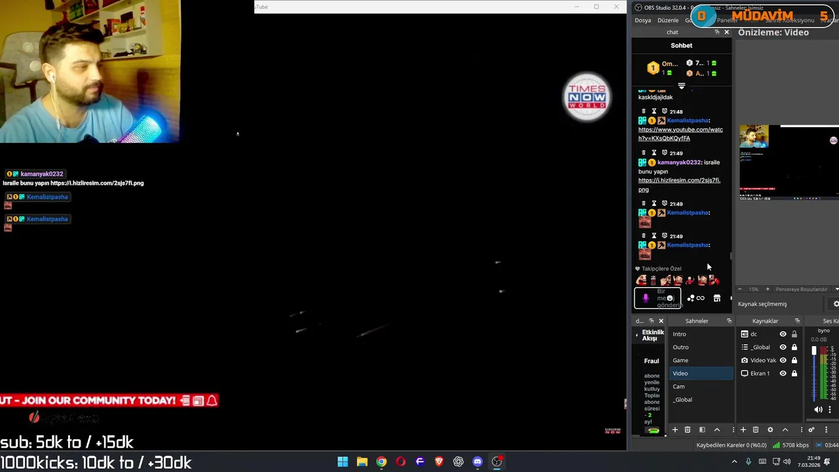Open byno audio channel options menu
This screenshot has width=839, height=472.
pos(830,410)
